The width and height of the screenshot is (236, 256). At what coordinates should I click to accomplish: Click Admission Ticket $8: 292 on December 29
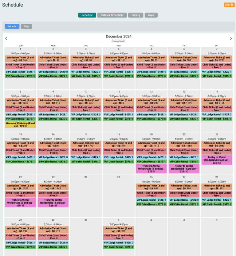(20, 230)
